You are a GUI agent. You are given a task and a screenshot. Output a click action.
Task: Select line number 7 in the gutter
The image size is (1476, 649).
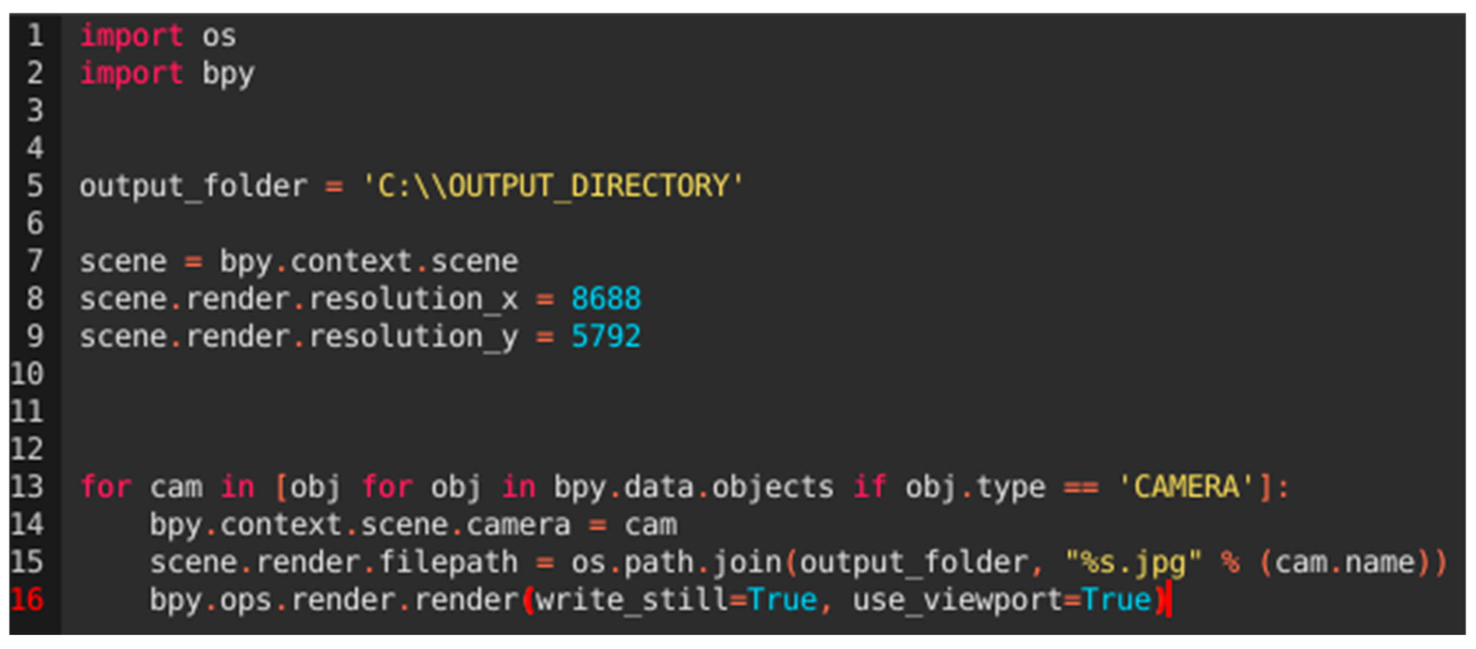[35, 261]
